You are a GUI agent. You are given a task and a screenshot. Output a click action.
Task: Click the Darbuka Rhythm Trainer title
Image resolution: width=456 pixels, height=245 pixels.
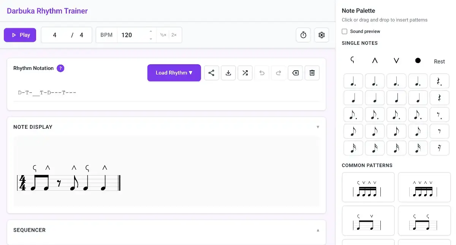tap(47, 11)
